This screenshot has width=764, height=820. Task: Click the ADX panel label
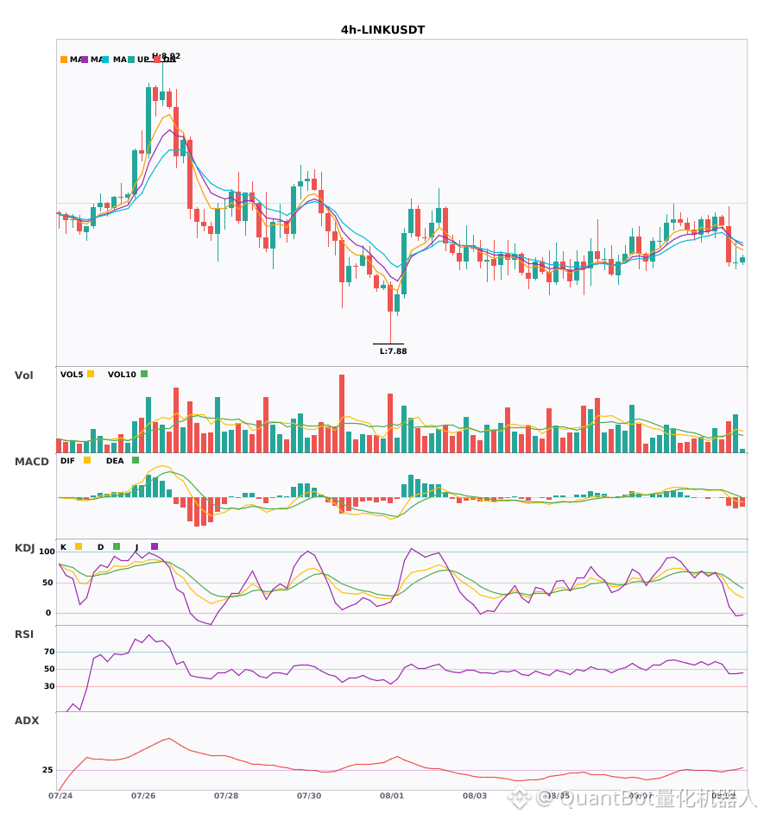tap(27, 721)
